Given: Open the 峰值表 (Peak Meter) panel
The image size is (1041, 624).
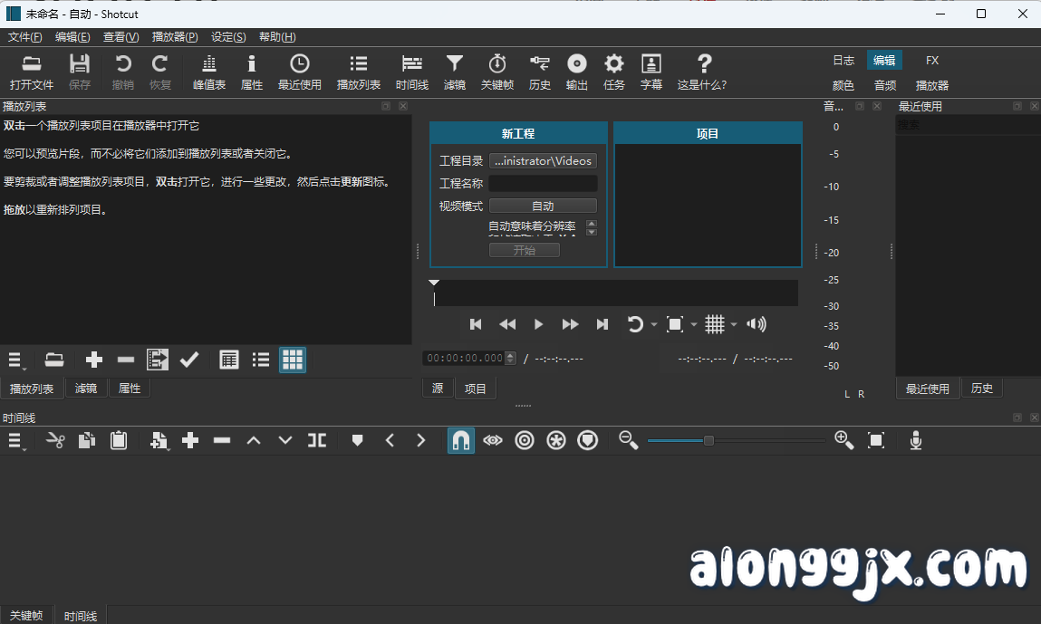Looking at the screenshot, I should click(209, 72).
